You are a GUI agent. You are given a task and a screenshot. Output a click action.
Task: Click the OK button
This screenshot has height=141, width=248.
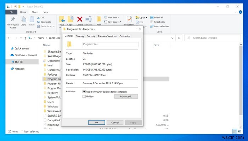click(x=96, y=123)
